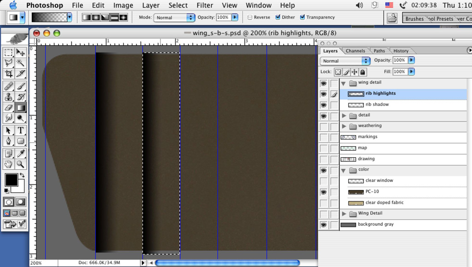Uncheck the Transparency option
This screenshot has height=267, width=472.
pos(302,18)
